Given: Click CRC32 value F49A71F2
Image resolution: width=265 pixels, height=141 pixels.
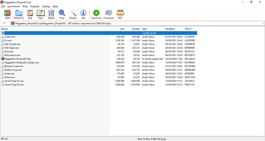Looking at the screenshot, I should [189, 85].
